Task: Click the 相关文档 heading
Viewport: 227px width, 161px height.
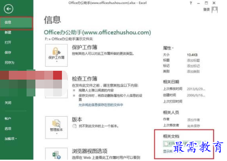Action: 171,136
